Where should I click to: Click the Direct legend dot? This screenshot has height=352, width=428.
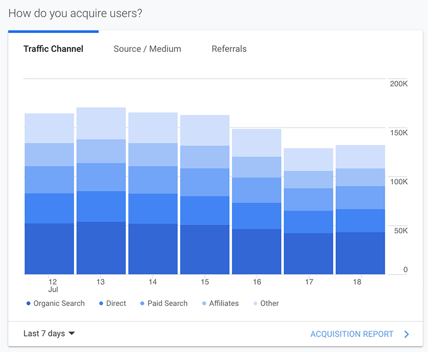101,303
